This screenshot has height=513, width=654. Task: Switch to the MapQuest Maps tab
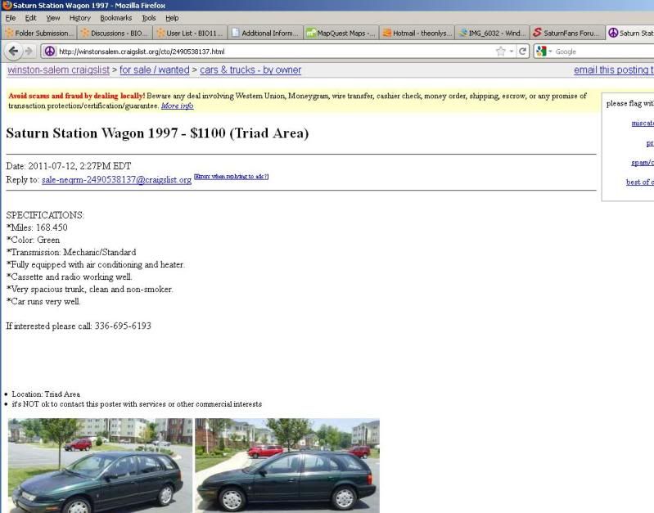tap(341, 33)
